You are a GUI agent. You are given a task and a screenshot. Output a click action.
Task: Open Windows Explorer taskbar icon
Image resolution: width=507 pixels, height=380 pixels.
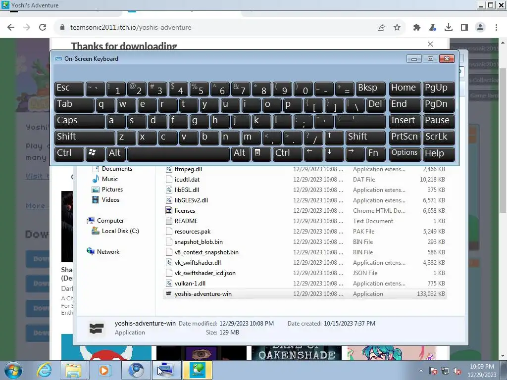pyautogui.click(x=73, y=370)
